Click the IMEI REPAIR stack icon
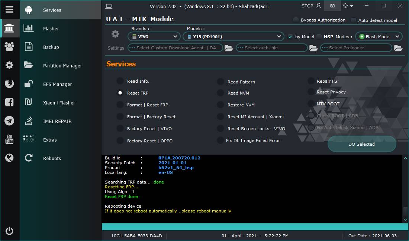 pyautogui.click(x=28, y=121)
